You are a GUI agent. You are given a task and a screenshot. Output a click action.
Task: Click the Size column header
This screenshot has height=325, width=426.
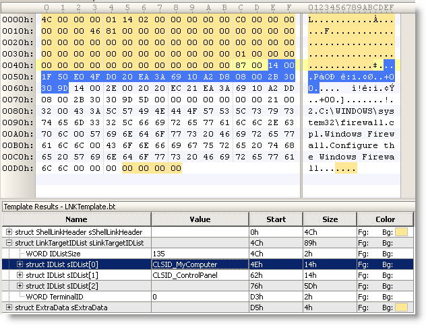tap(330, 219)
